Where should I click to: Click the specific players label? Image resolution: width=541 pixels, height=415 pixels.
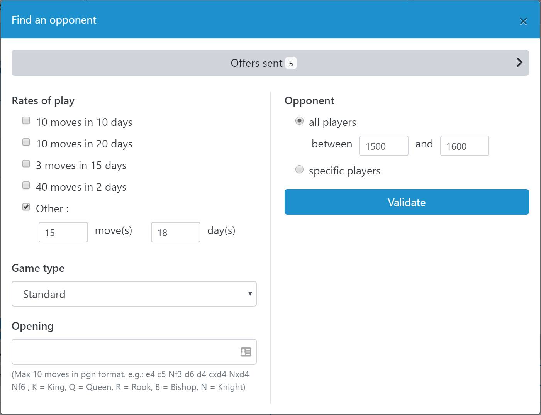pos(344,171)
